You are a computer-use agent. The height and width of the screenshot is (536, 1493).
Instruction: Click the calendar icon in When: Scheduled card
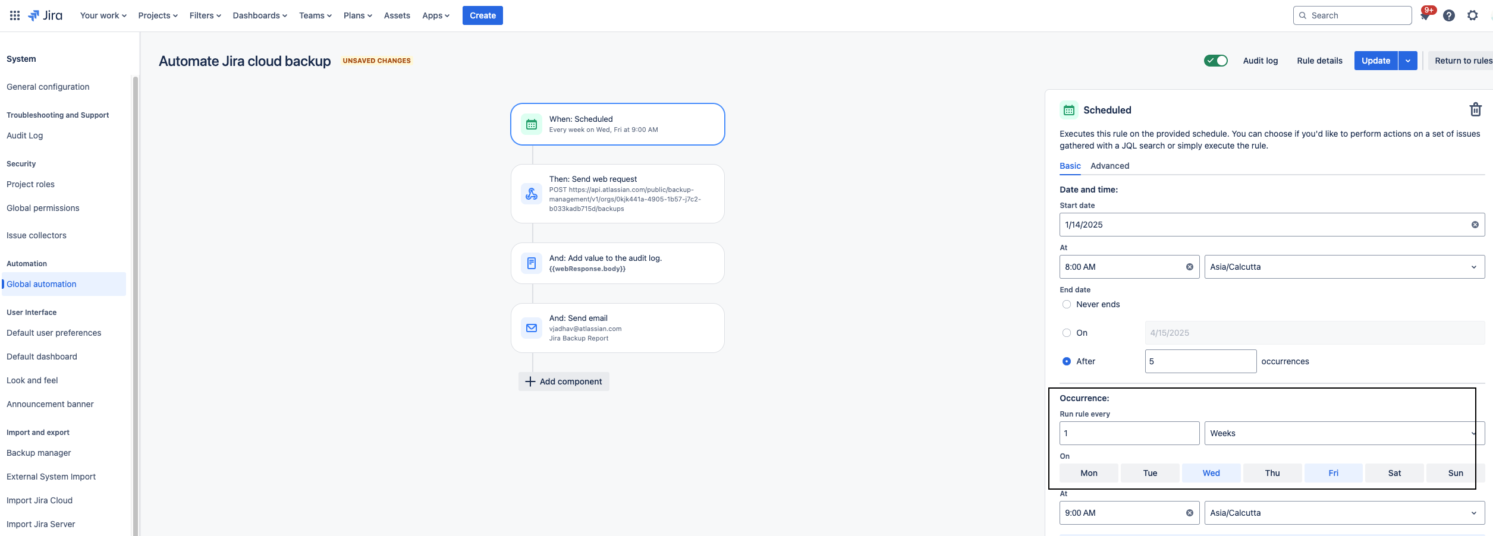coord(532,124)
